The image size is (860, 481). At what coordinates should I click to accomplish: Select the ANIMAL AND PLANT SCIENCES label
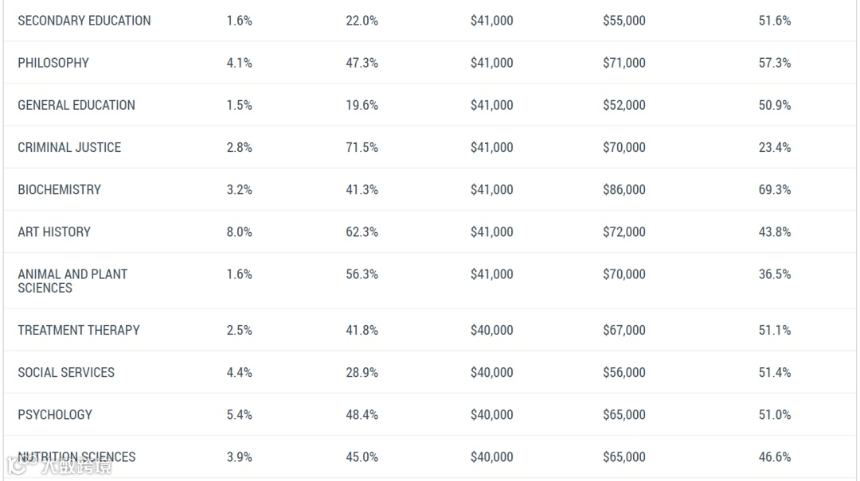[x=72, y=281]
